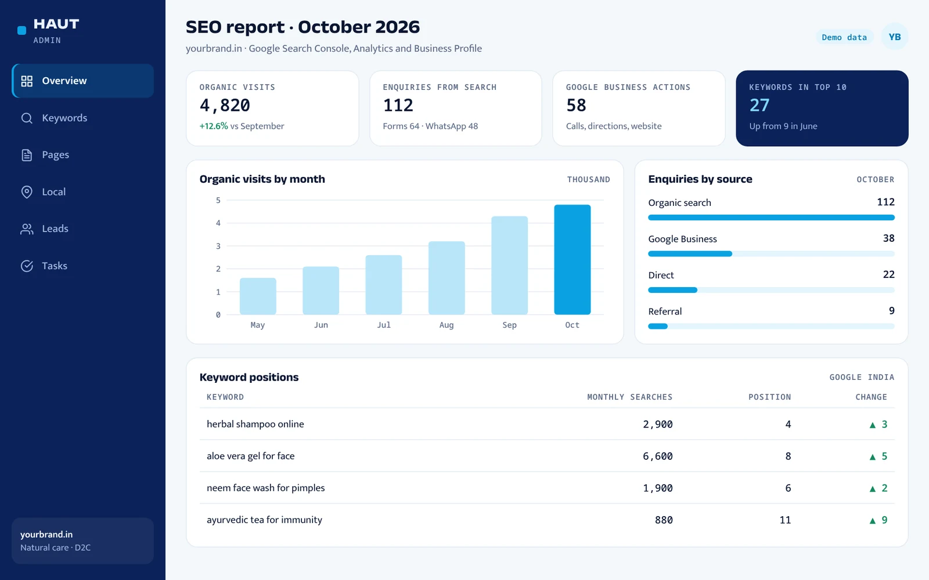Open the Pages section
The width and height of the screenshot is (929, 580).
pos(82,155)
